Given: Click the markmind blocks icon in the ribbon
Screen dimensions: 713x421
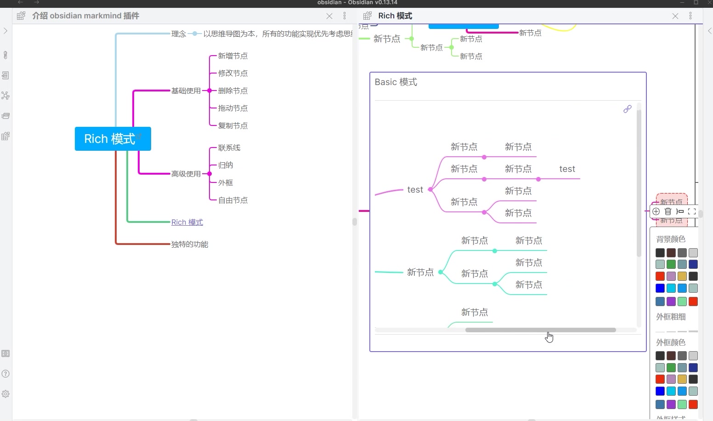Looking at the screenshot, I should point(6,136).
